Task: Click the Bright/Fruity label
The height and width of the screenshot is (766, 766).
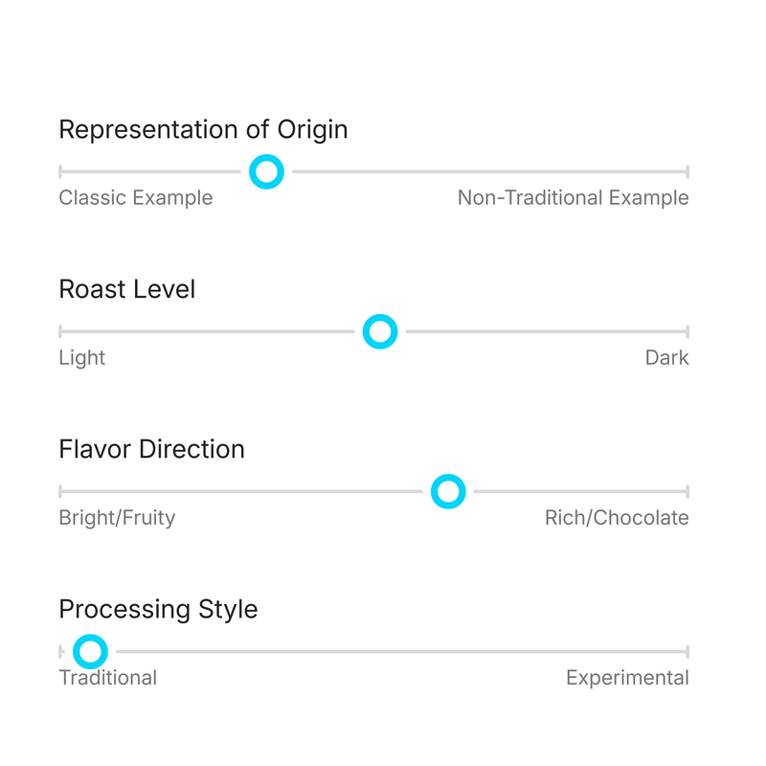Action: click(117, 518)
